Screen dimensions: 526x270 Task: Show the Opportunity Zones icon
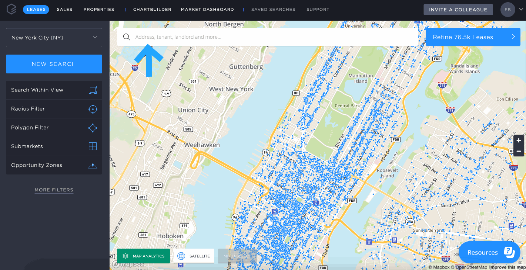[x=93, y=165]
